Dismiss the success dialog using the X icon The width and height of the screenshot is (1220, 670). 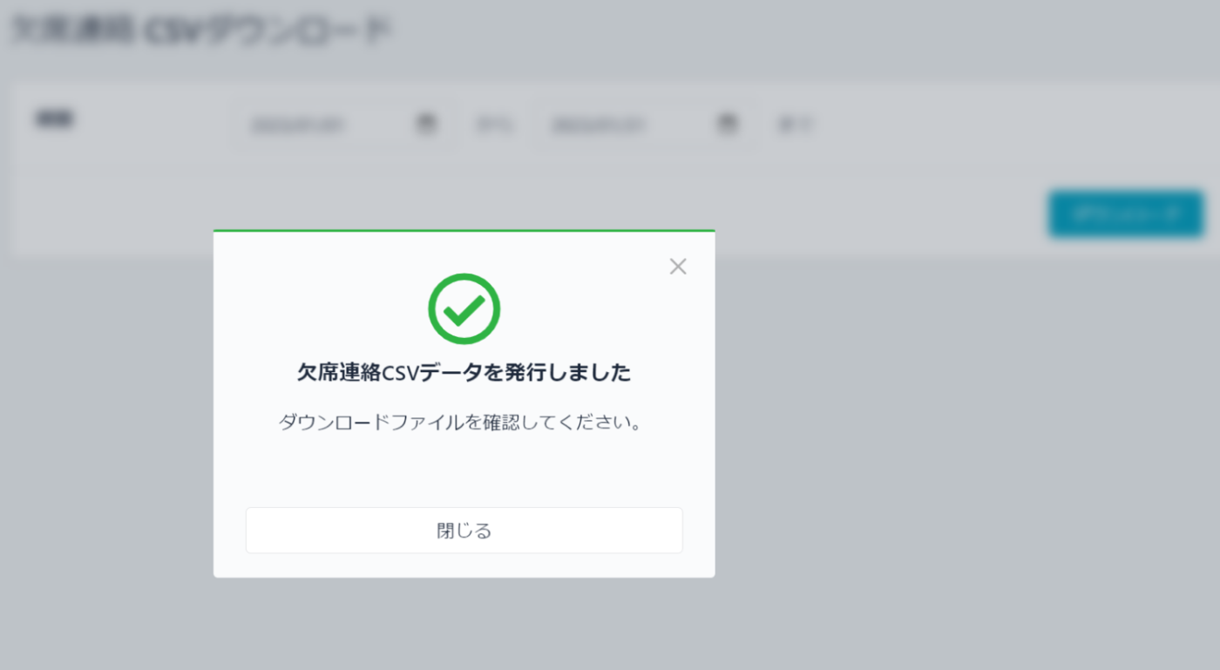pos(678,266)
